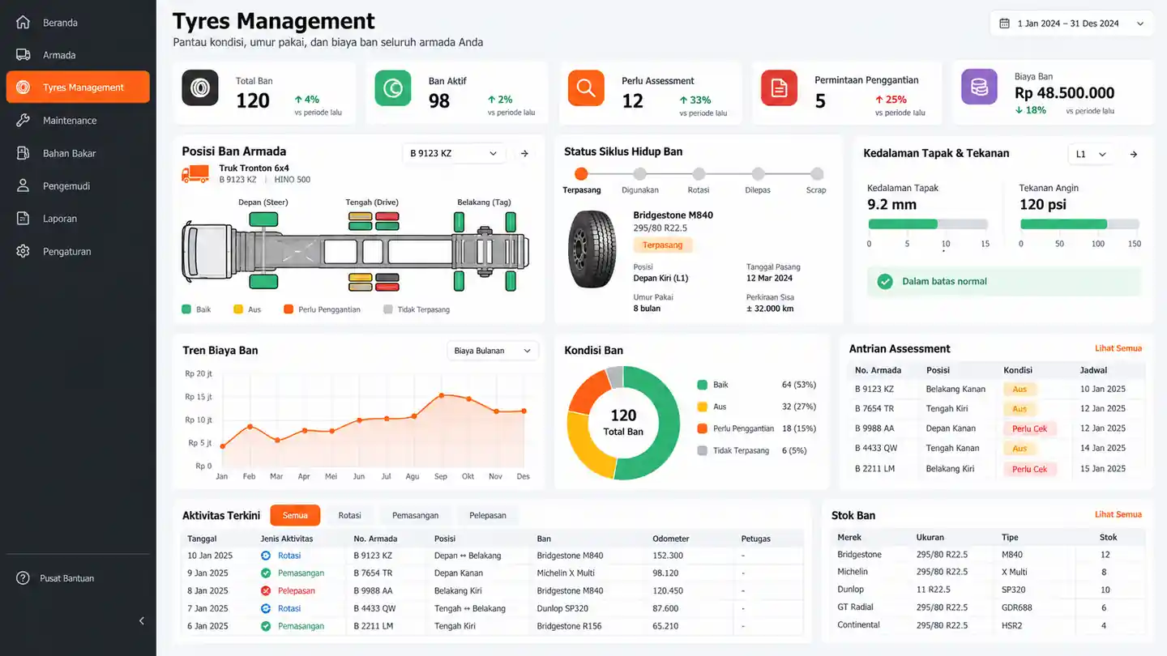Click the Sep data point on cost chart
Viewport: 1167px width, 656px height.
click(x=441, y=395)
